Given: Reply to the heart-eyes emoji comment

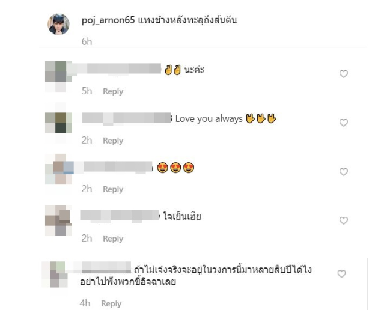Looking at the screenshot, I should (x=113, y=189).
